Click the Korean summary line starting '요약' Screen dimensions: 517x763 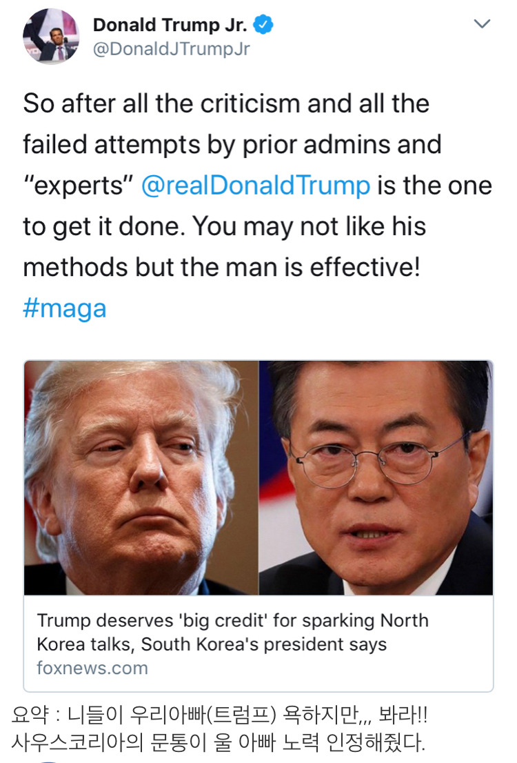(219, 714)
